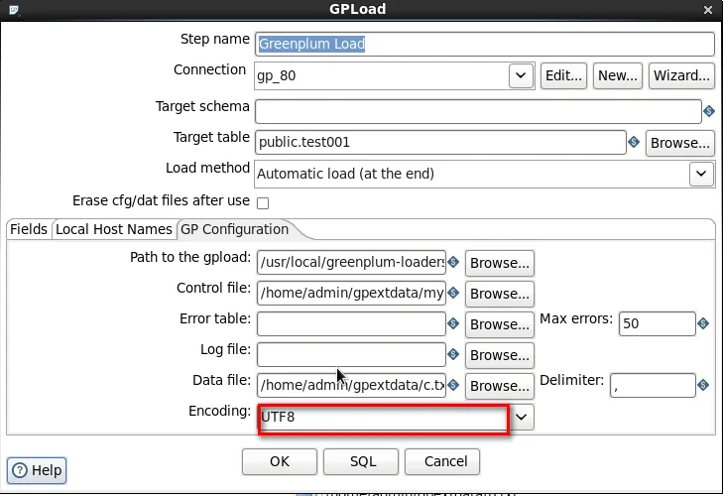Viewport: 723px width, 496px height.
Task: Open the connection Wizard... button
Action: (681, 75)
